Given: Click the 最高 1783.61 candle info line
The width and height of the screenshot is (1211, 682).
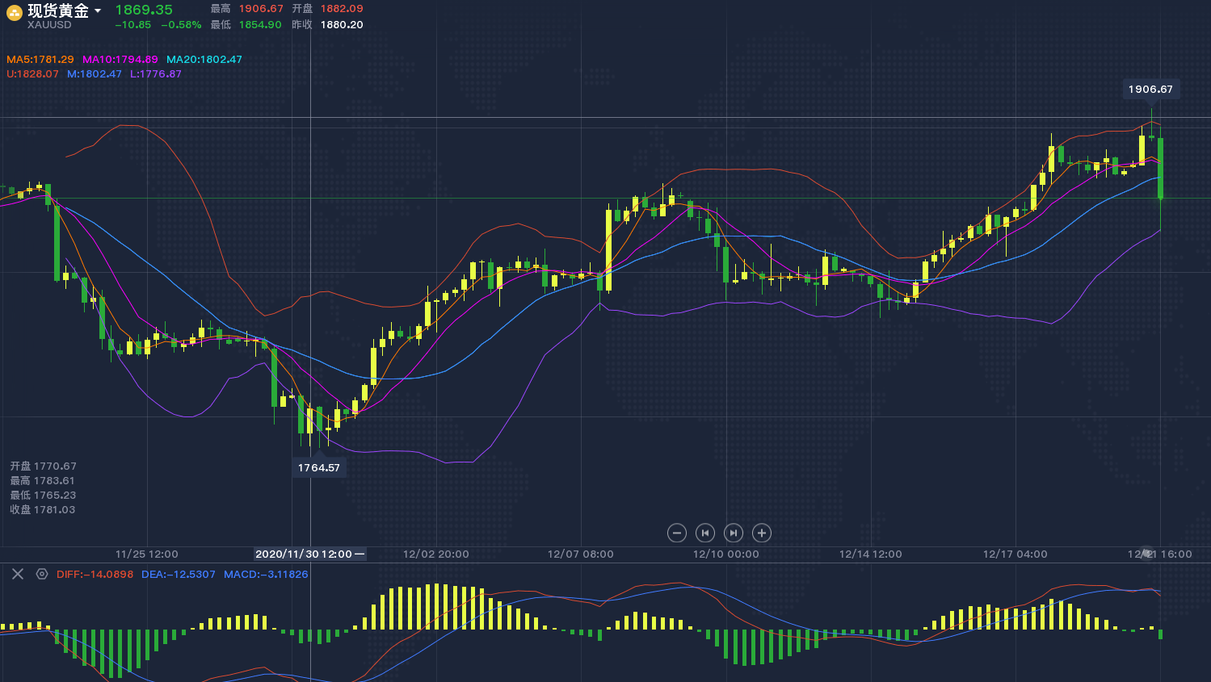Looking at the screenshot, I should pyautogui.click(x=43, y=481).
